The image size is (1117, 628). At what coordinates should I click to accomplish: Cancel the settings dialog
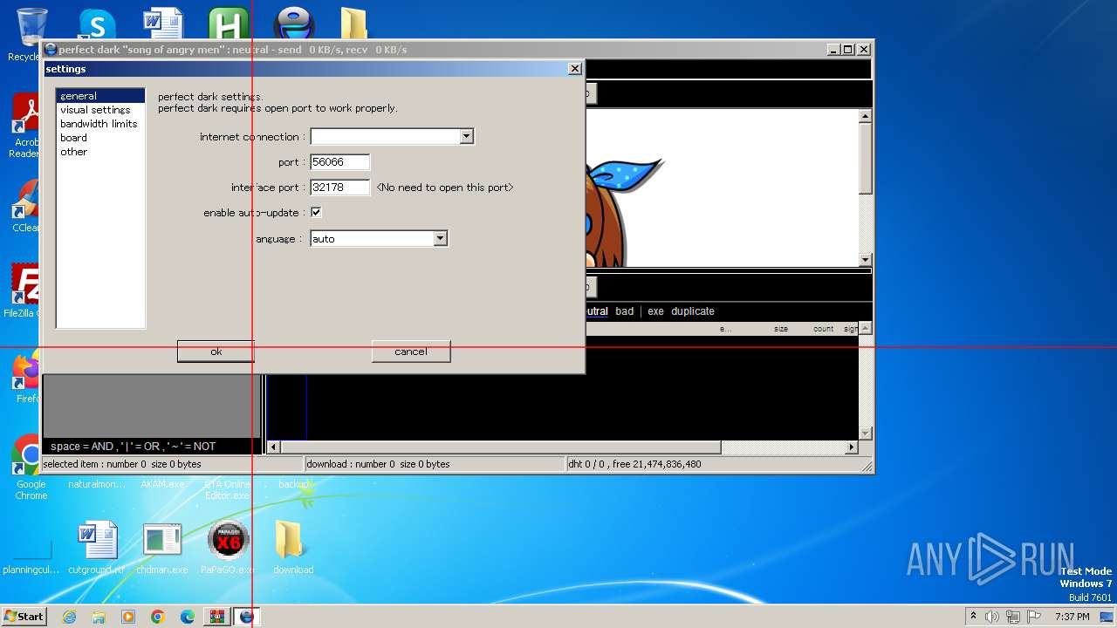411,352
